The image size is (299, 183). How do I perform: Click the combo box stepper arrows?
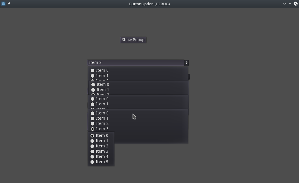[187, 62]
